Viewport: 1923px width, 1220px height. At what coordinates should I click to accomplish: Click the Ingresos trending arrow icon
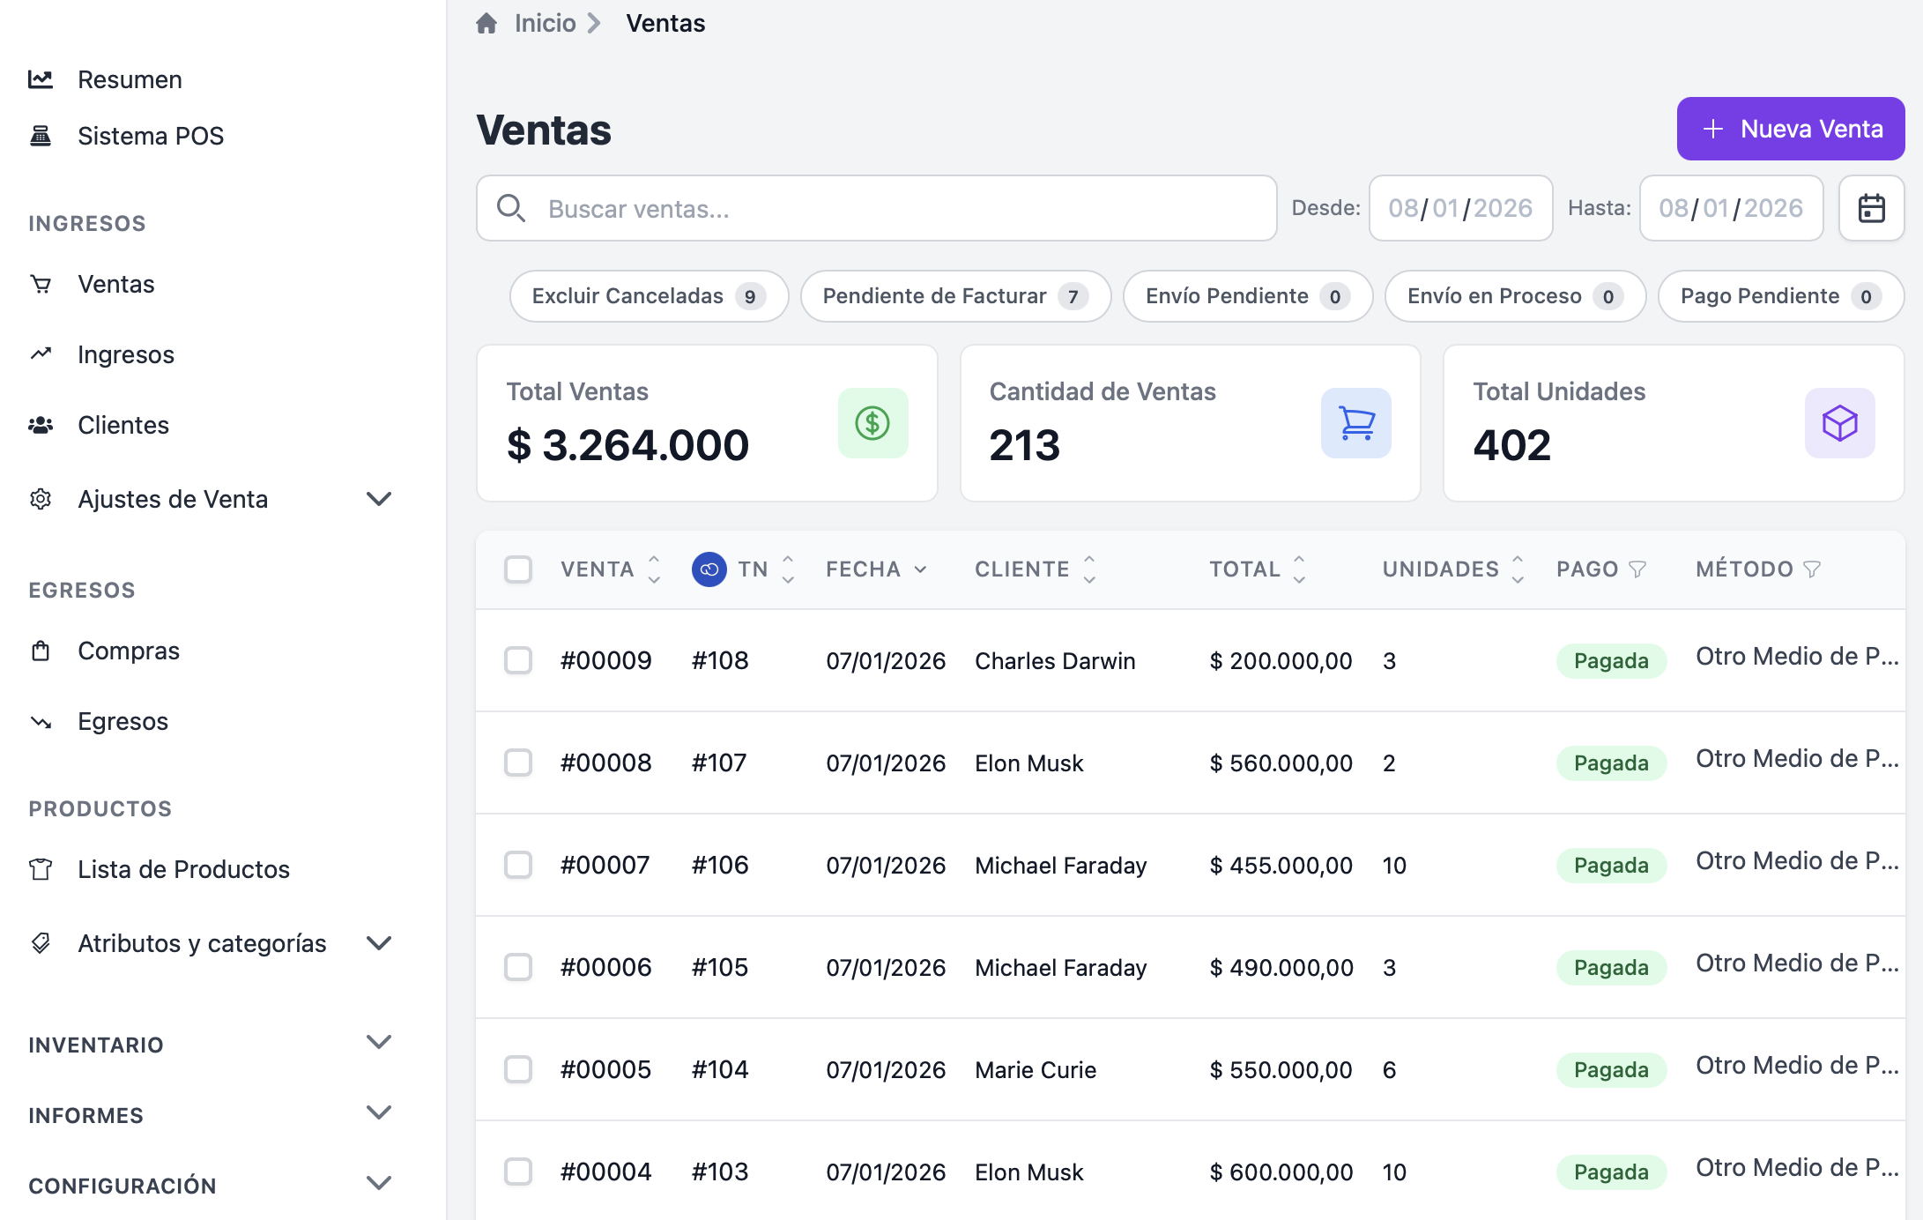(x=40, y=354)
